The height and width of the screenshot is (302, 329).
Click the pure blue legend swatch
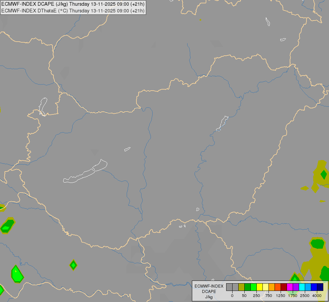tap(314, 287)
